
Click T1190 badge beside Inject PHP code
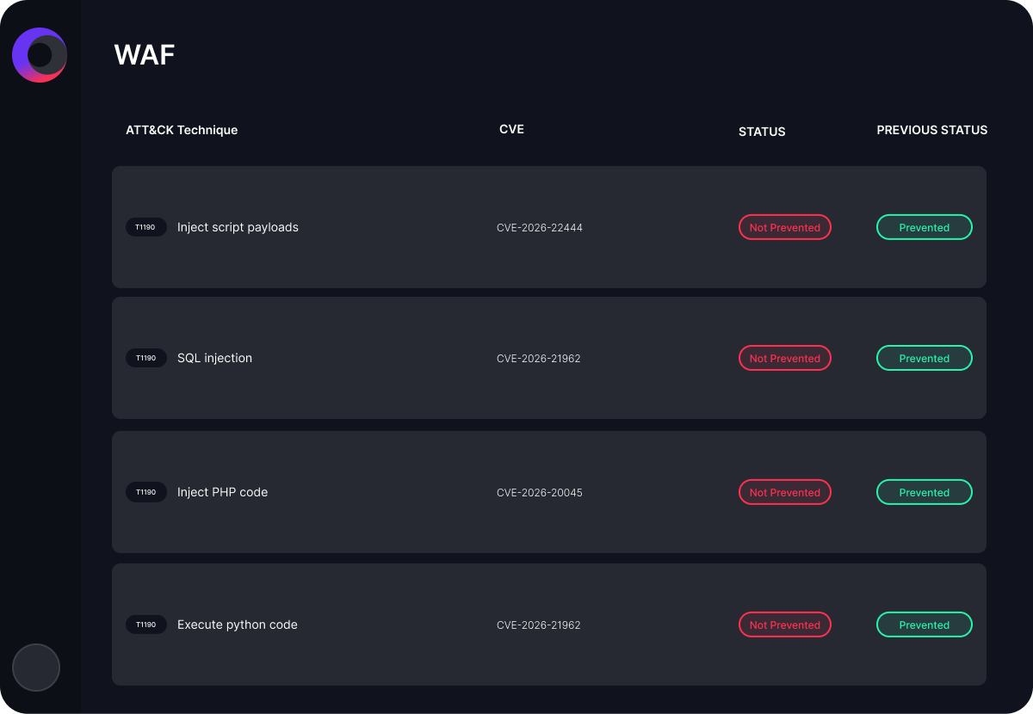coord(145,492)
